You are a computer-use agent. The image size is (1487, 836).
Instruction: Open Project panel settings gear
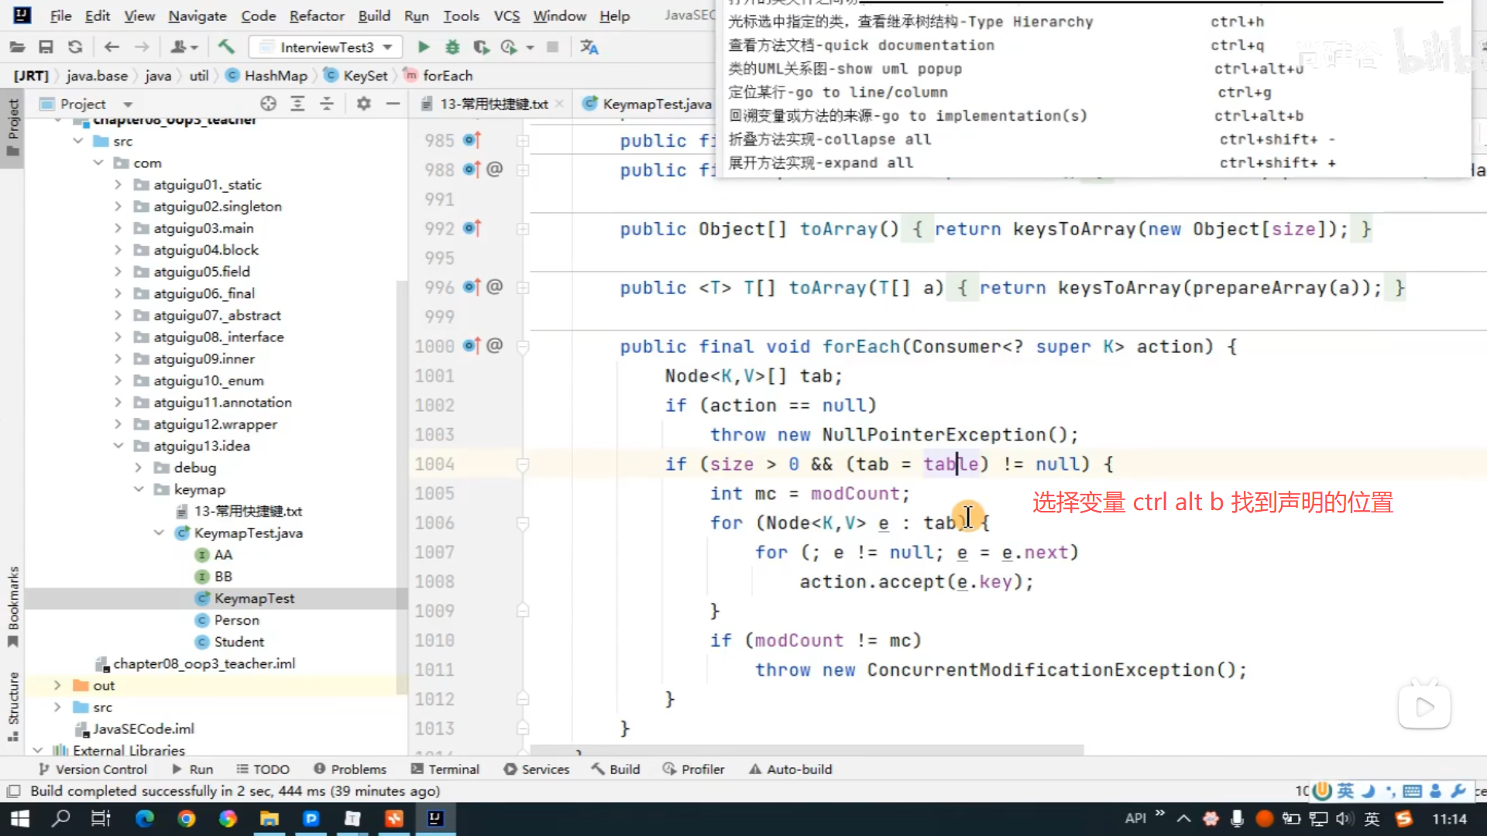pos(363,104)
